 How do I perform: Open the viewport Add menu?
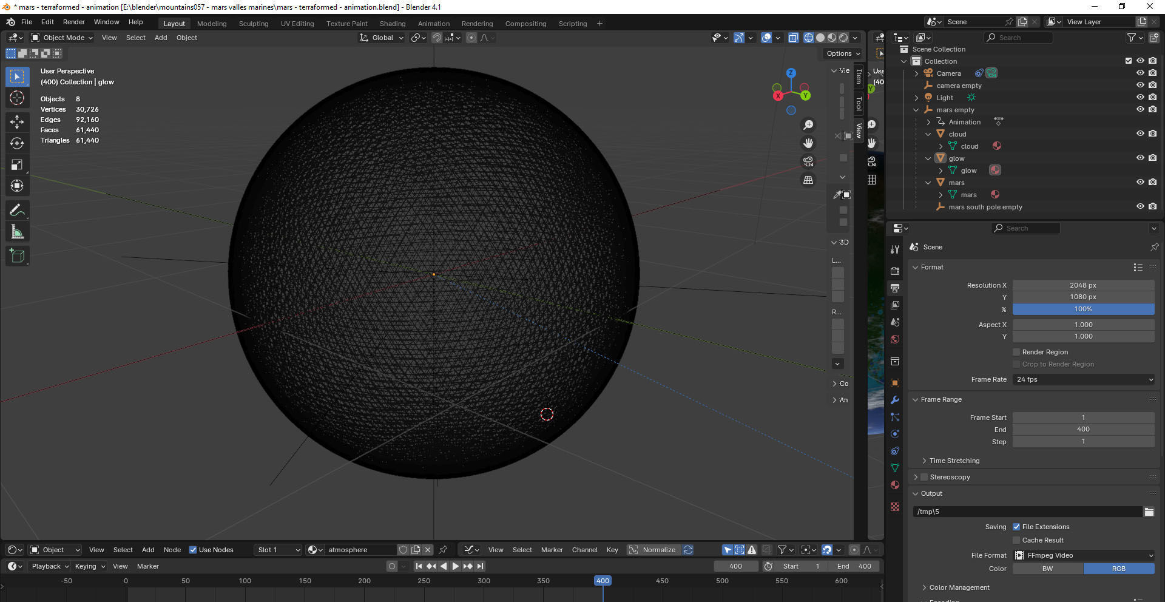tap(161, 38)
